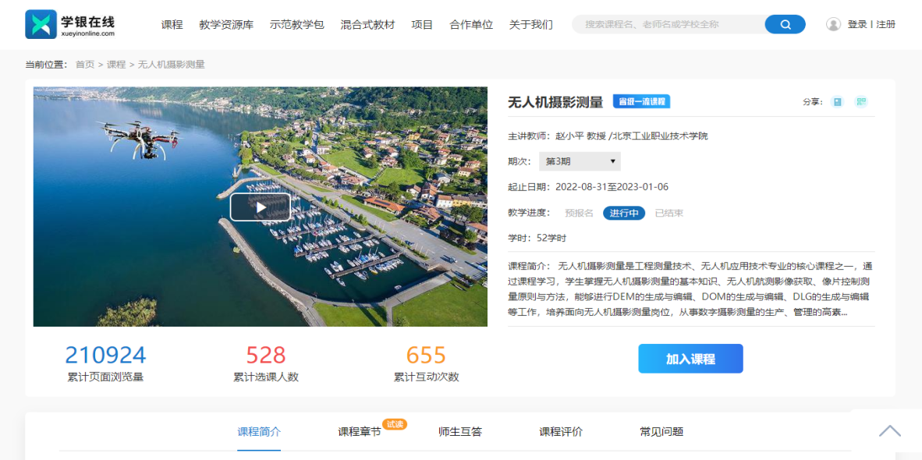
Task: Click the 省级一流课程 badge
Action: tap(641, 101)
